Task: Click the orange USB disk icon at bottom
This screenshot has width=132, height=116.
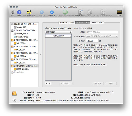Action: pyautogui.click(x=14, y=94)
